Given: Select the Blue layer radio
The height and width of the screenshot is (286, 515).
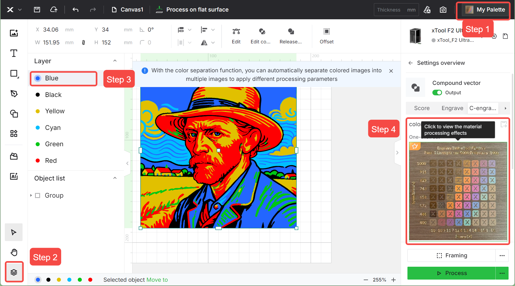Looking at the screenshot, I should pos(38,78).
